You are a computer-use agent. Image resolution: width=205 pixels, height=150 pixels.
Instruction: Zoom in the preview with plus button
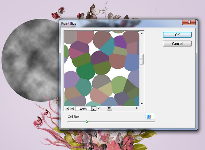(x=72, y=108)
